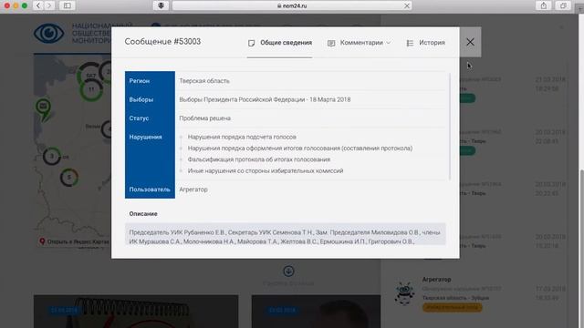This screenshot has height=328, width=584.
Task: Click the orange status badge in feed
Action: pos(453,308)
